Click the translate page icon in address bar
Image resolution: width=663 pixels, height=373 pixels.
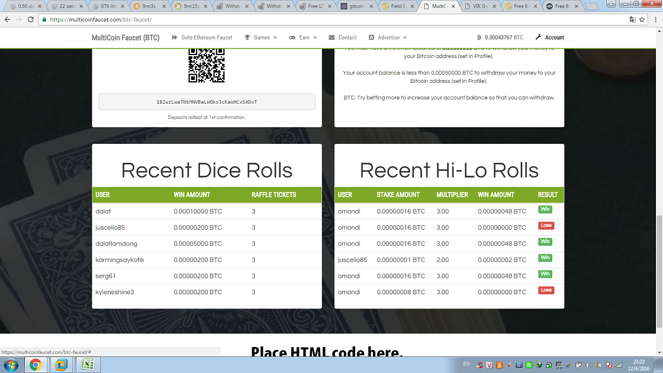(x=633, y=20)
